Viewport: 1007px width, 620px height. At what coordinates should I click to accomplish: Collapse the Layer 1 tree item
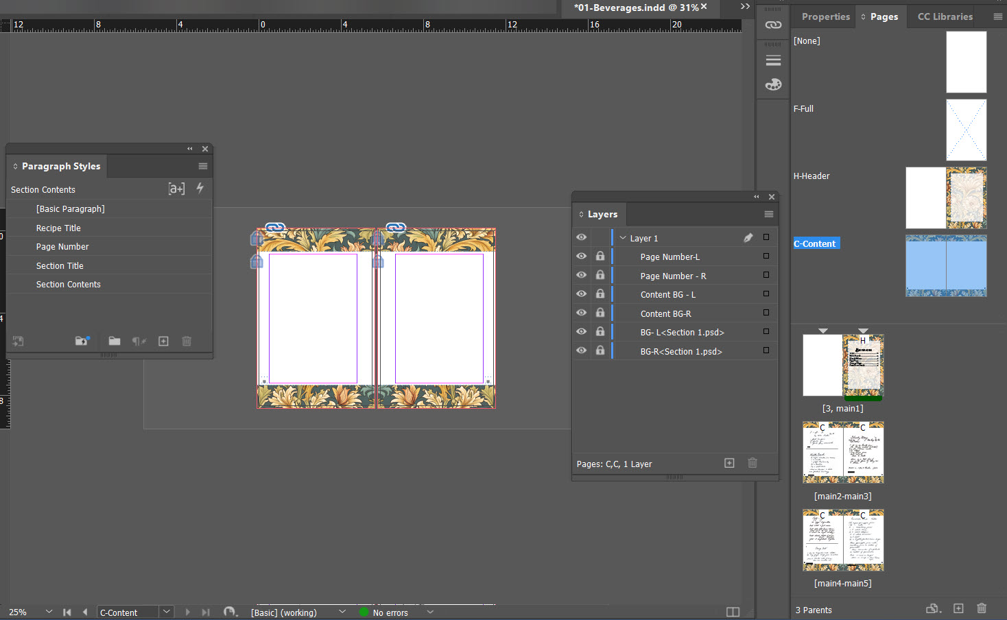[x=623, y=237]
